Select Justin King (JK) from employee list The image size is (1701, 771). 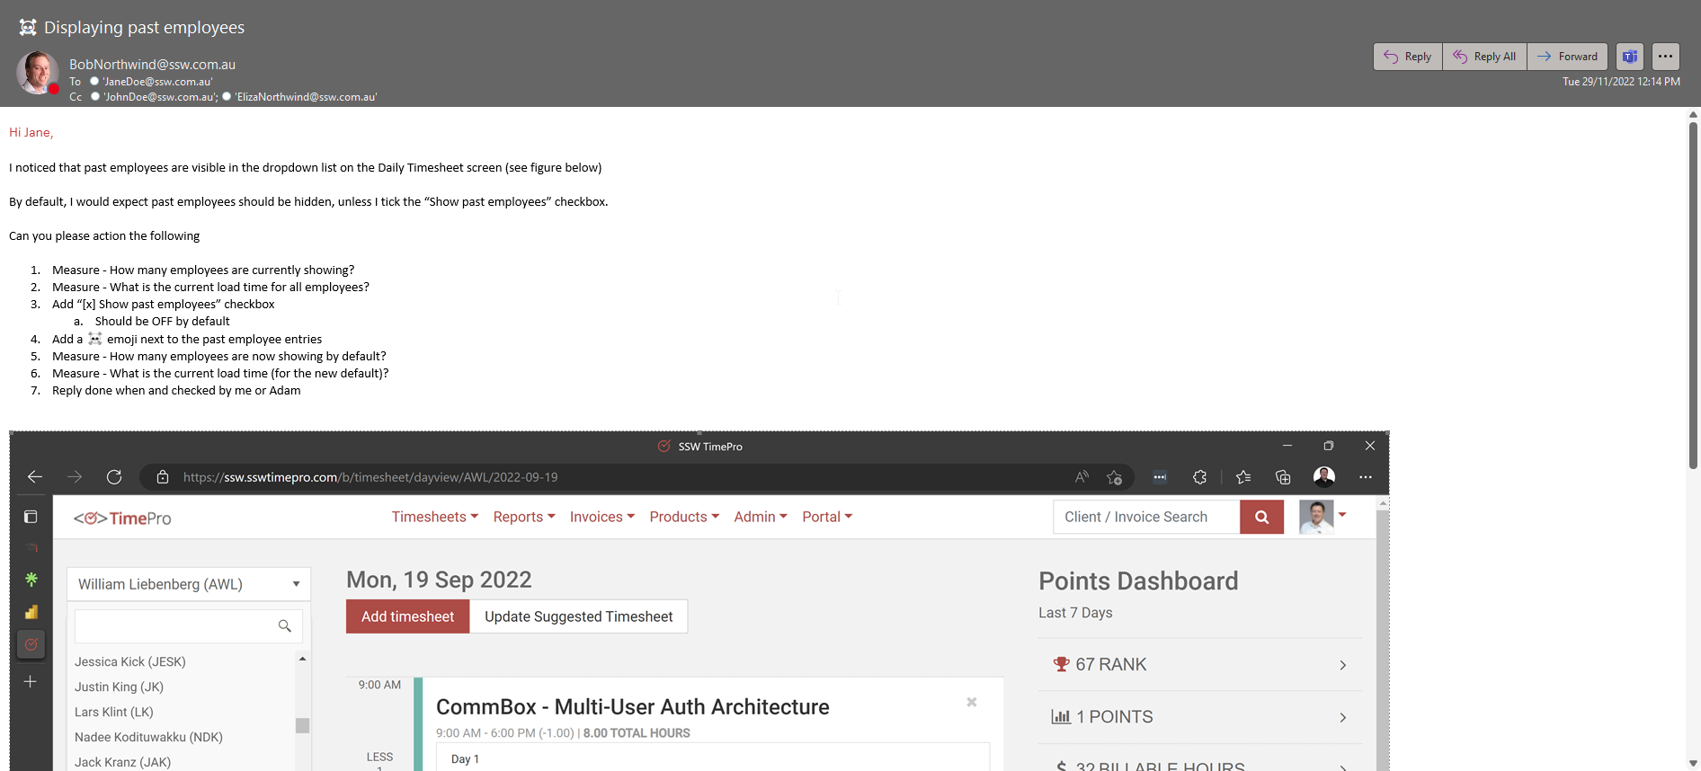click(119, 687)
